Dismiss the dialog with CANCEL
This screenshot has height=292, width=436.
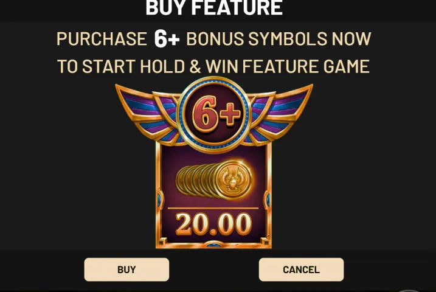click(301, 269)
